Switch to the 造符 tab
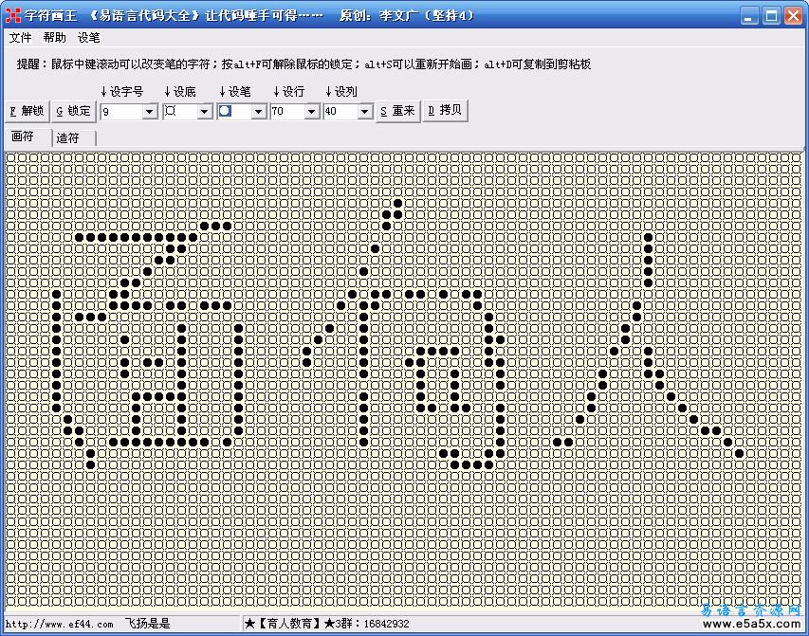 click(x=74, y=138)
